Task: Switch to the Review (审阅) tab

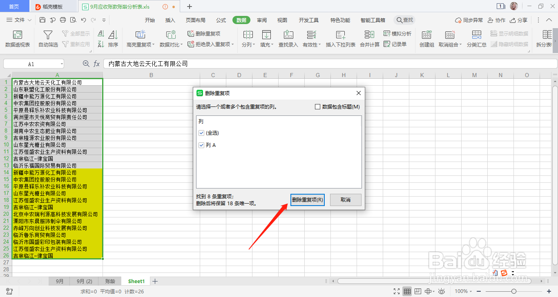Action: 262,20
